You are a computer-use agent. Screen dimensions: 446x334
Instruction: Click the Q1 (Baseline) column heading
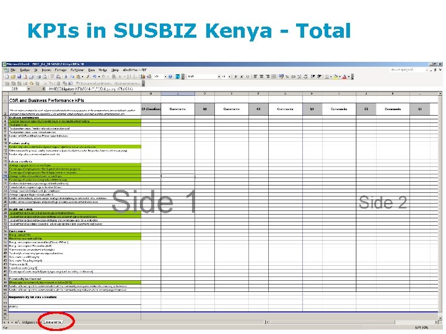(151, 109)
